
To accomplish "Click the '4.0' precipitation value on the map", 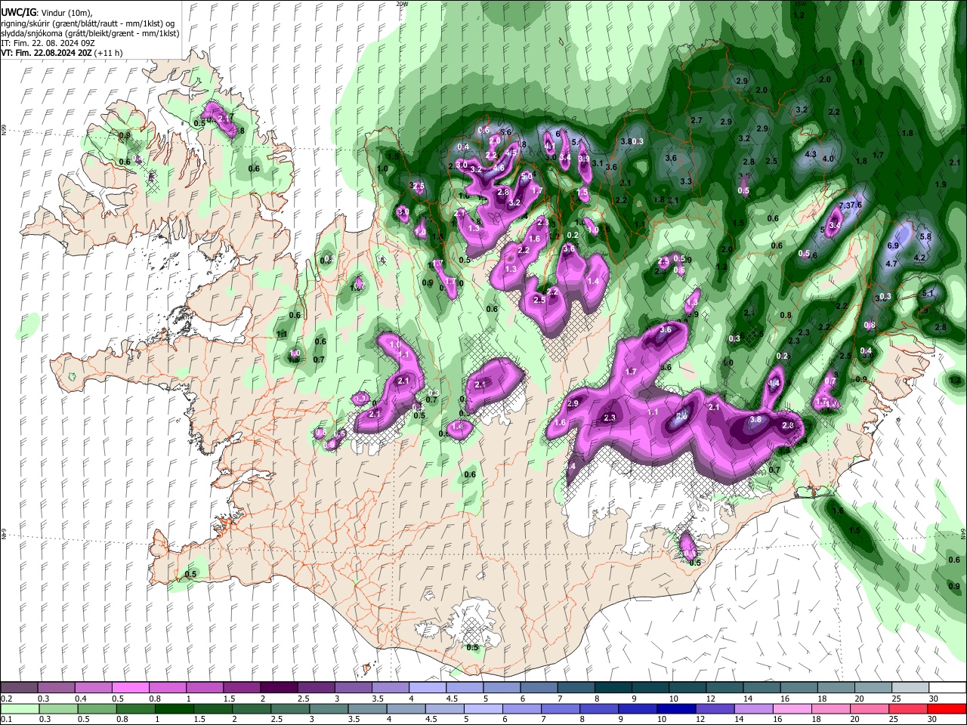I will tap(828, 159).
